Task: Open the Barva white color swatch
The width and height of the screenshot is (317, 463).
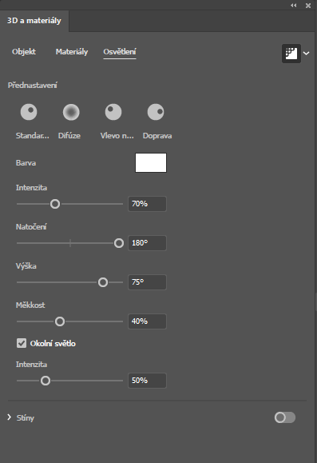Action: tap(151, 162)
